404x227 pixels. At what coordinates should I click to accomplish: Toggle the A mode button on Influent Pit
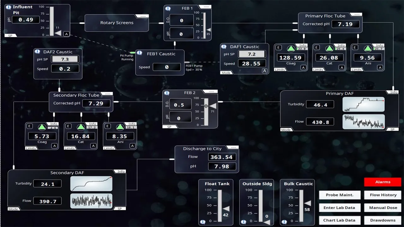[x=66, y=34]
